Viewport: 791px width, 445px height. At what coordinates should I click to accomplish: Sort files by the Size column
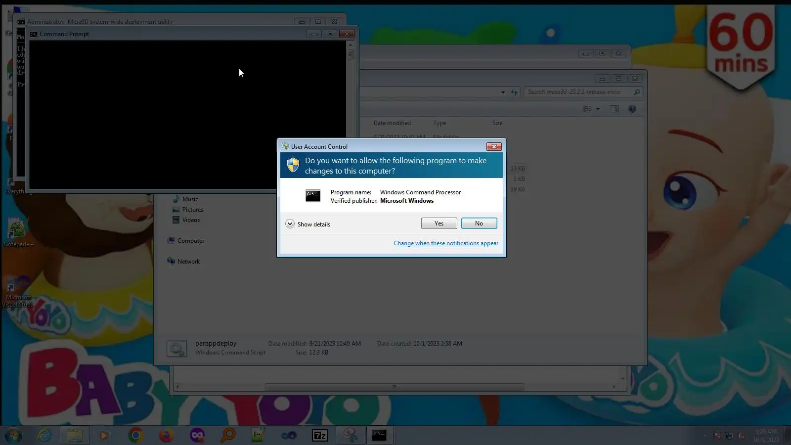(x=497, y=123)
